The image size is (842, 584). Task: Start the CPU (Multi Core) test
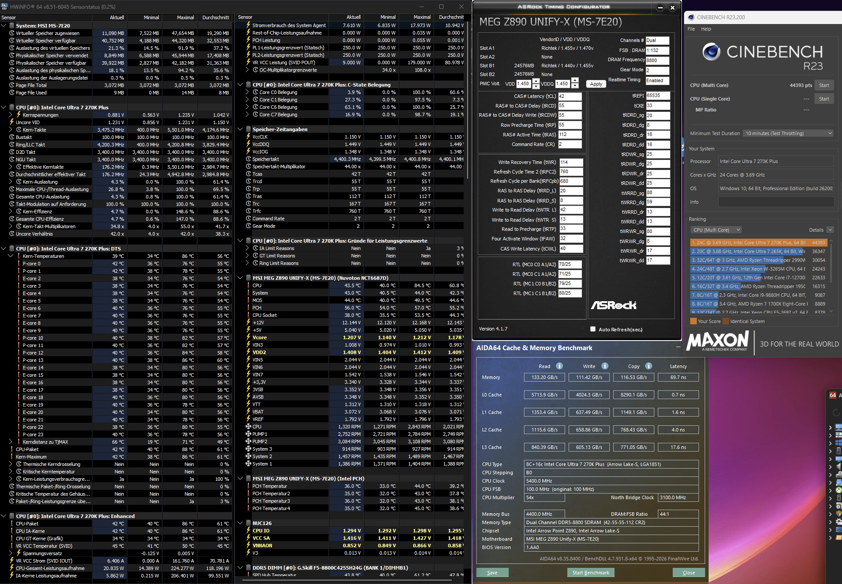click(x=824, y=85)
